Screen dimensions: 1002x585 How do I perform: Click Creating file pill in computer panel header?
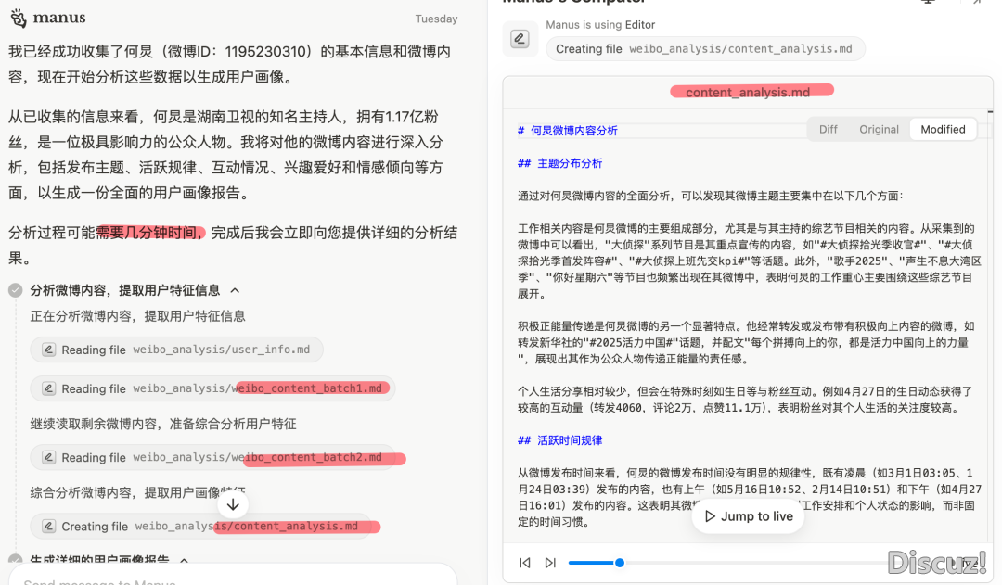click(705, 49)
